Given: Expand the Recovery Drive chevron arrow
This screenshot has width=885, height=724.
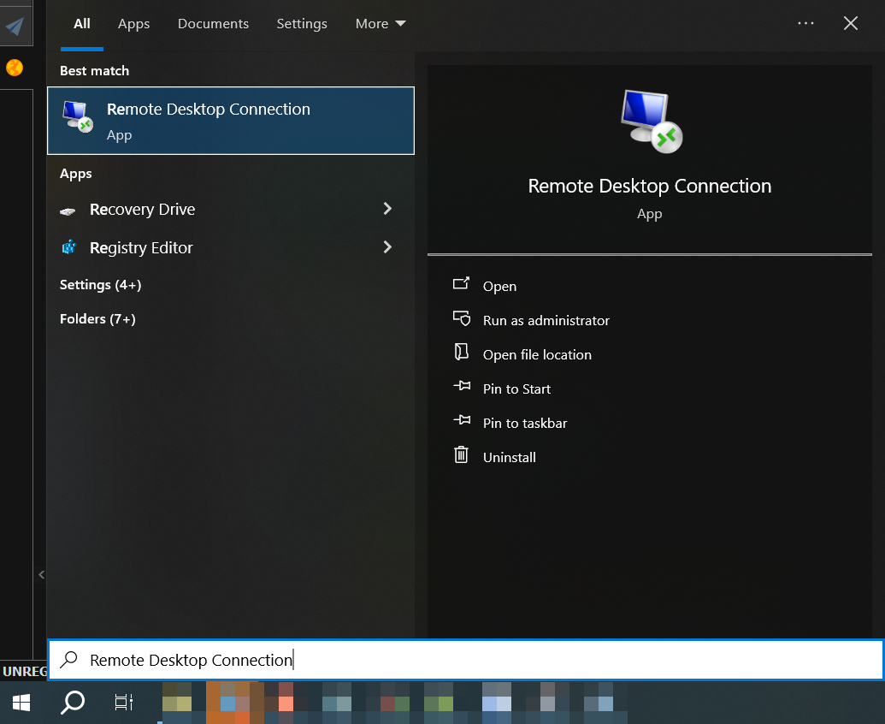Looking at the screenshot, I should [387, 209].
